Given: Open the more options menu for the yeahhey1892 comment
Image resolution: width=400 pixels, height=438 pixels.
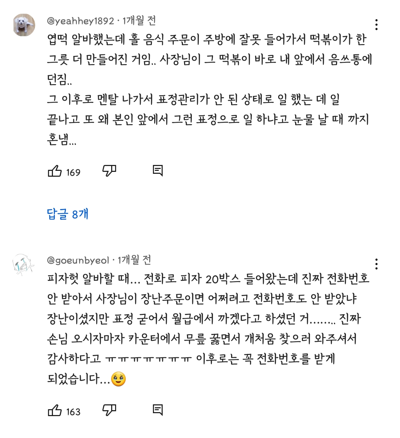Looking at the screenshot, I should pos(376,25).
